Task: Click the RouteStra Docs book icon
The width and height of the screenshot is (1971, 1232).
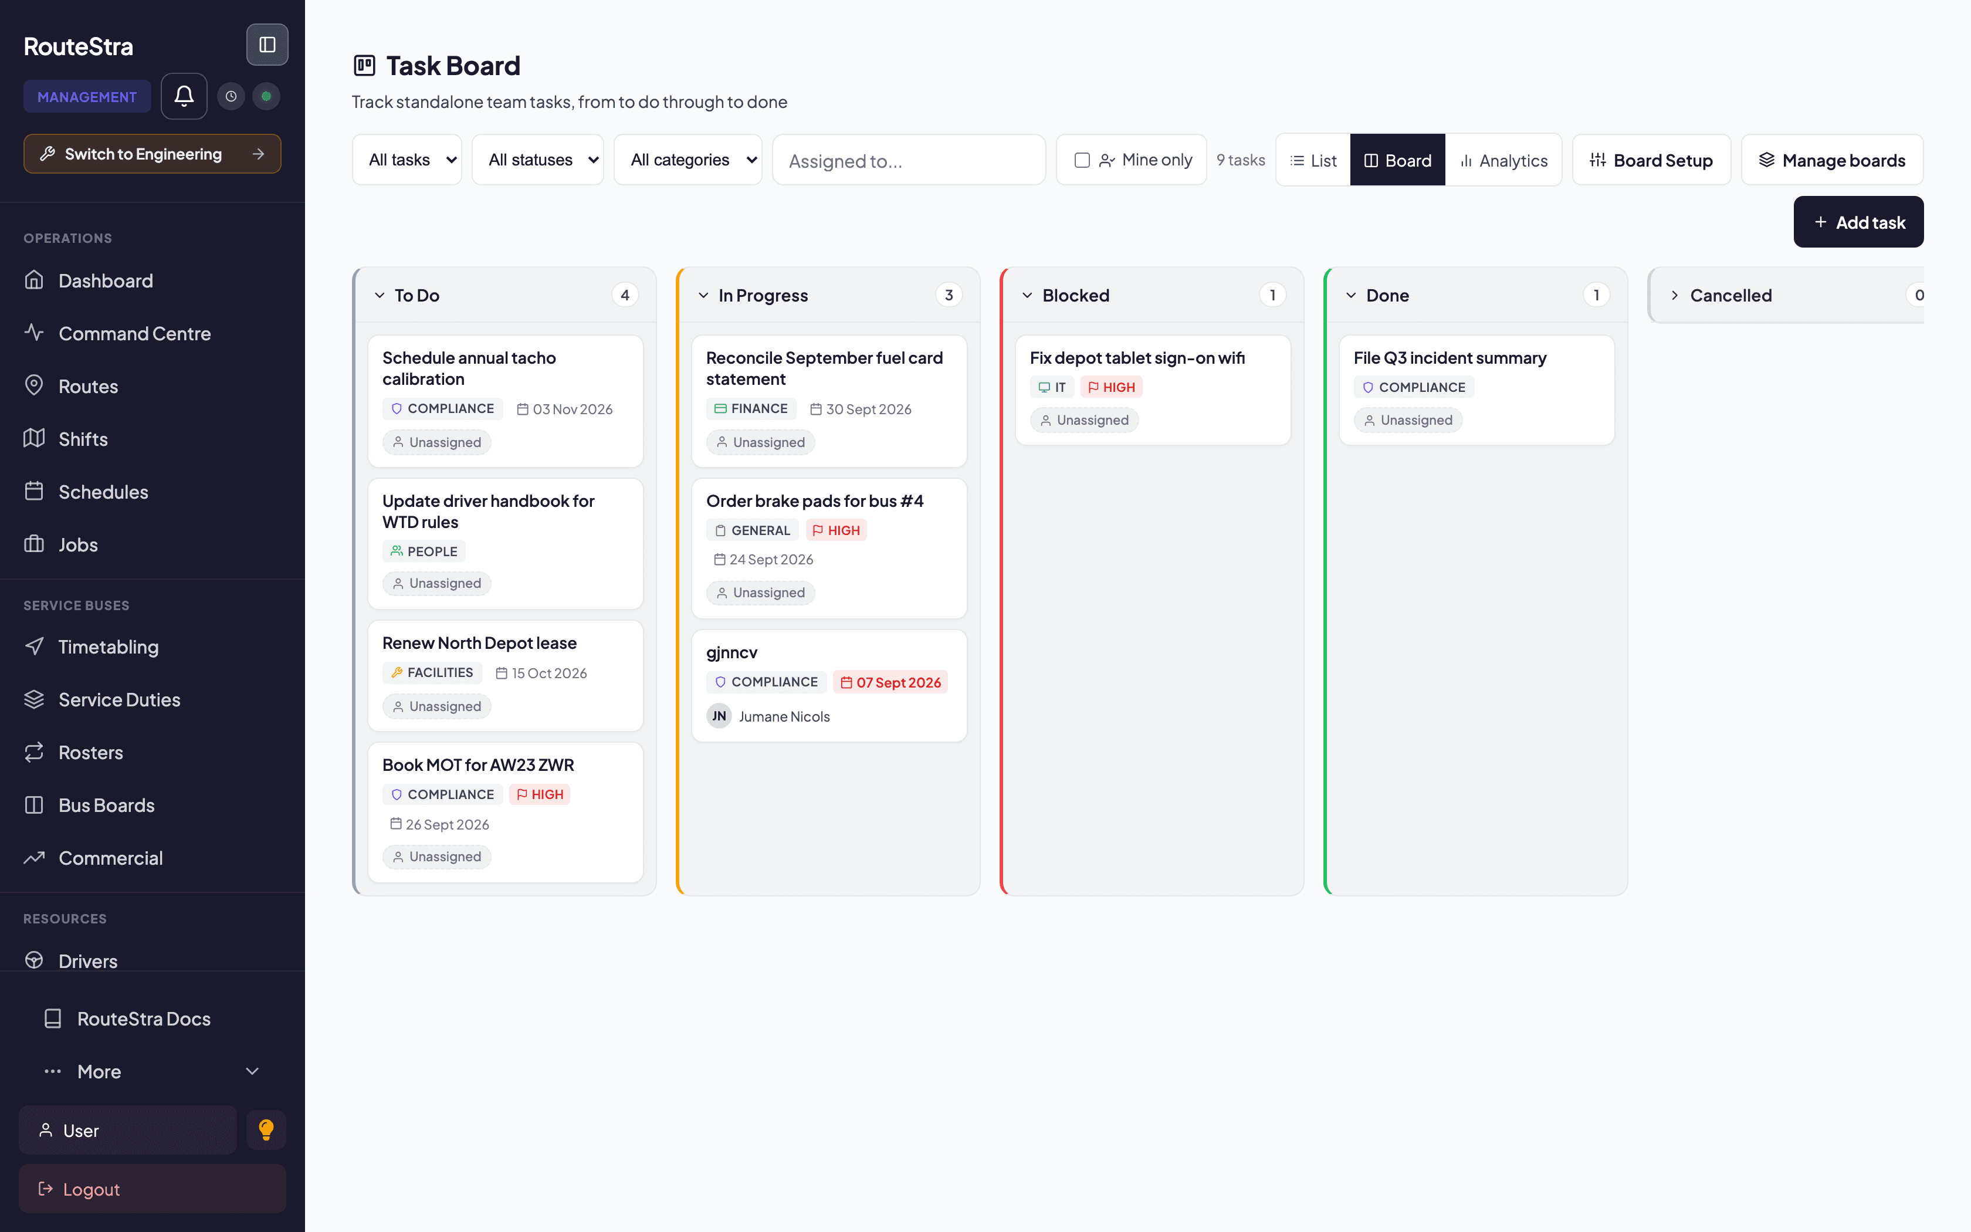Action: coord(53,1018)
